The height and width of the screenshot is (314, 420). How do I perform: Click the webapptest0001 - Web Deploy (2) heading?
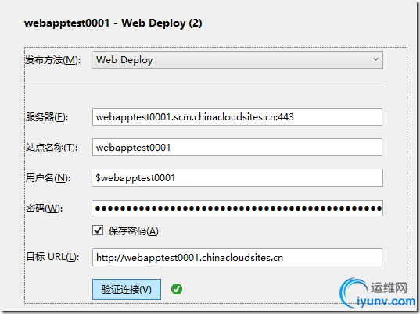point(113,23)
